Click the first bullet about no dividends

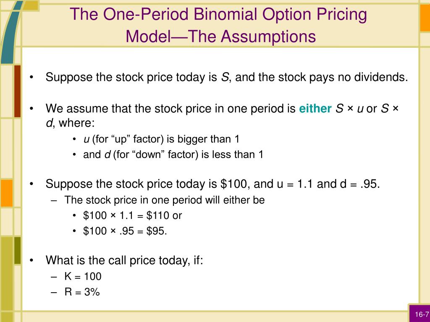tap(227, 77)
